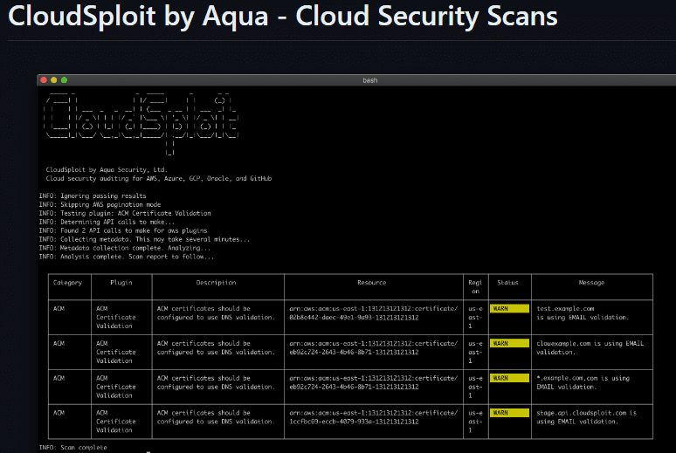Click the WARN badge for stage.api.cloudsploit.com row

coord(509,413)
